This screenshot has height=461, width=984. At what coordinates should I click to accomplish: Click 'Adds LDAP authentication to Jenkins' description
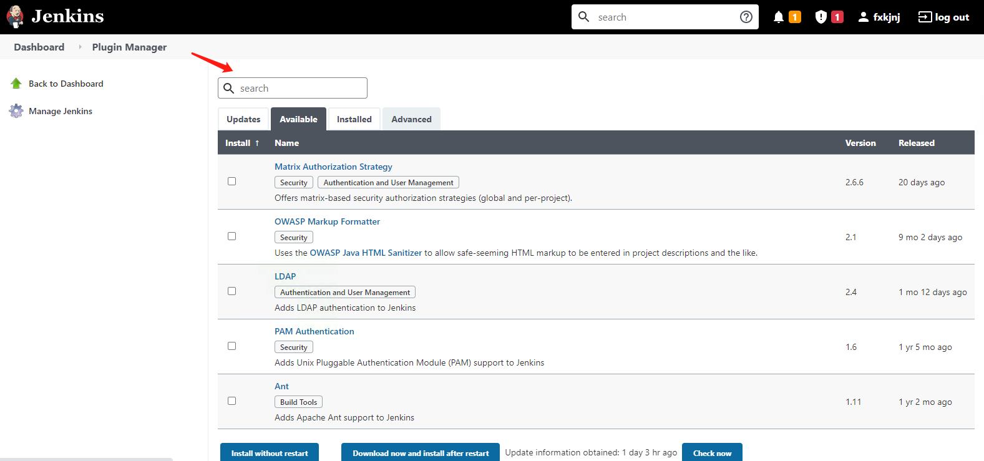coord(345,308)
